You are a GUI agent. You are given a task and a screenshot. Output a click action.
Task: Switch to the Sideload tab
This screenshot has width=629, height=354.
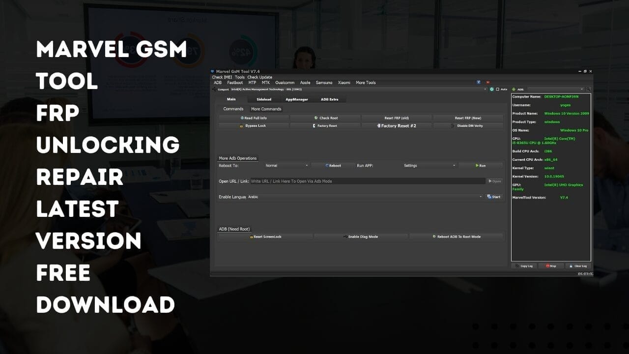(264, 99)
